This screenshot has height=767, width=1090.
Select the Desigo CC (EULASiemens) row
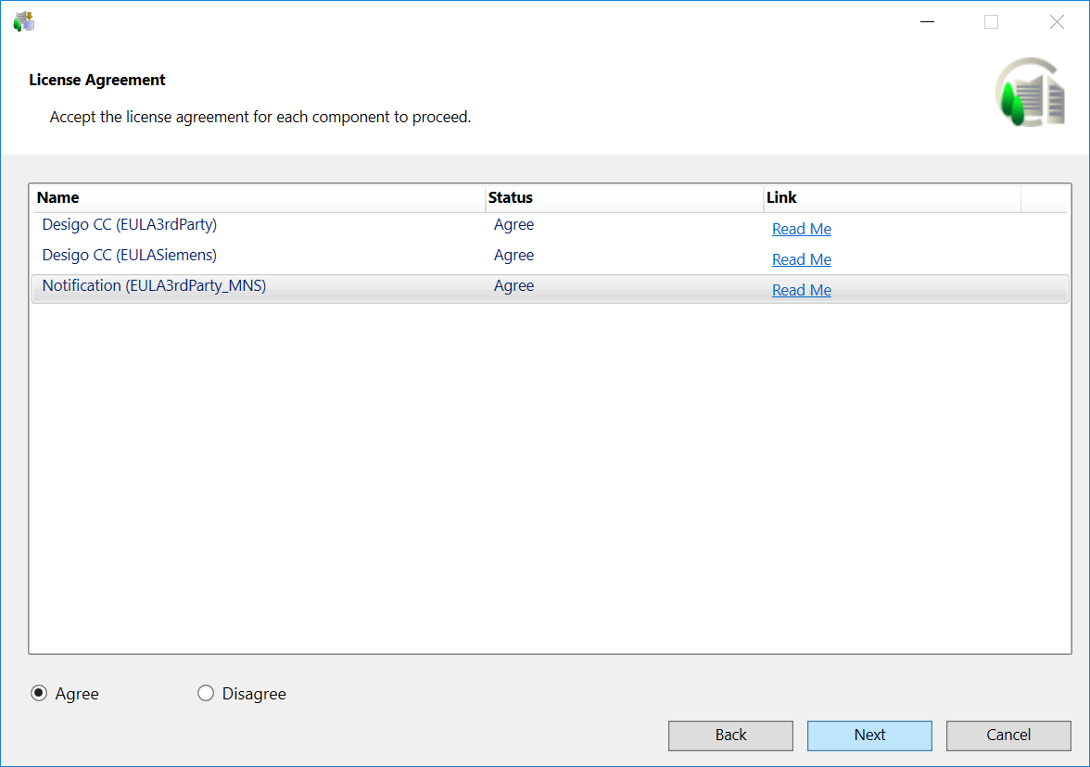130,256
